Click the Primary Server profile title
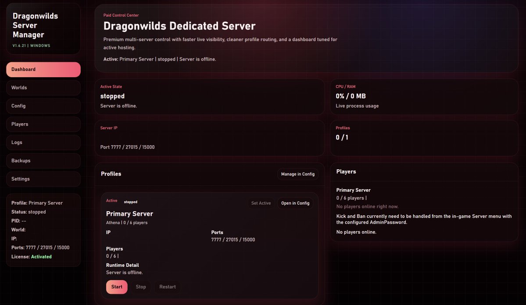The image size is (526, 305). click(x=129, y=214)
